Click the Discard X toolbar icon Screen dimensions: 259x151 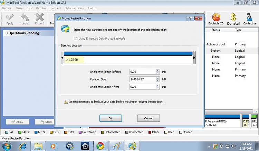(x=40, y=17)
